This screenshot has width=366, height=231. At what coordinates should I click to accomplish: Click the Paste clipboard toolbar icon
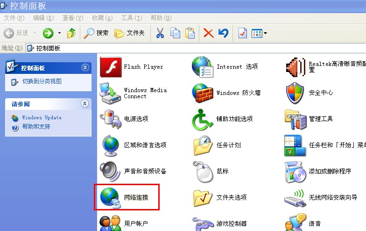190,33
